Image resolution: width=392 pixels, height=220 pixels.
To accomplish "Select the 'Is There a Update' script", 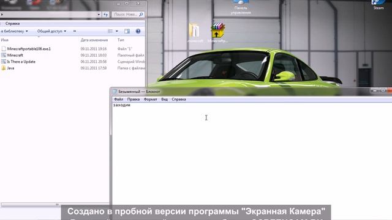I will pyautogui.click(x=21, y=62).
